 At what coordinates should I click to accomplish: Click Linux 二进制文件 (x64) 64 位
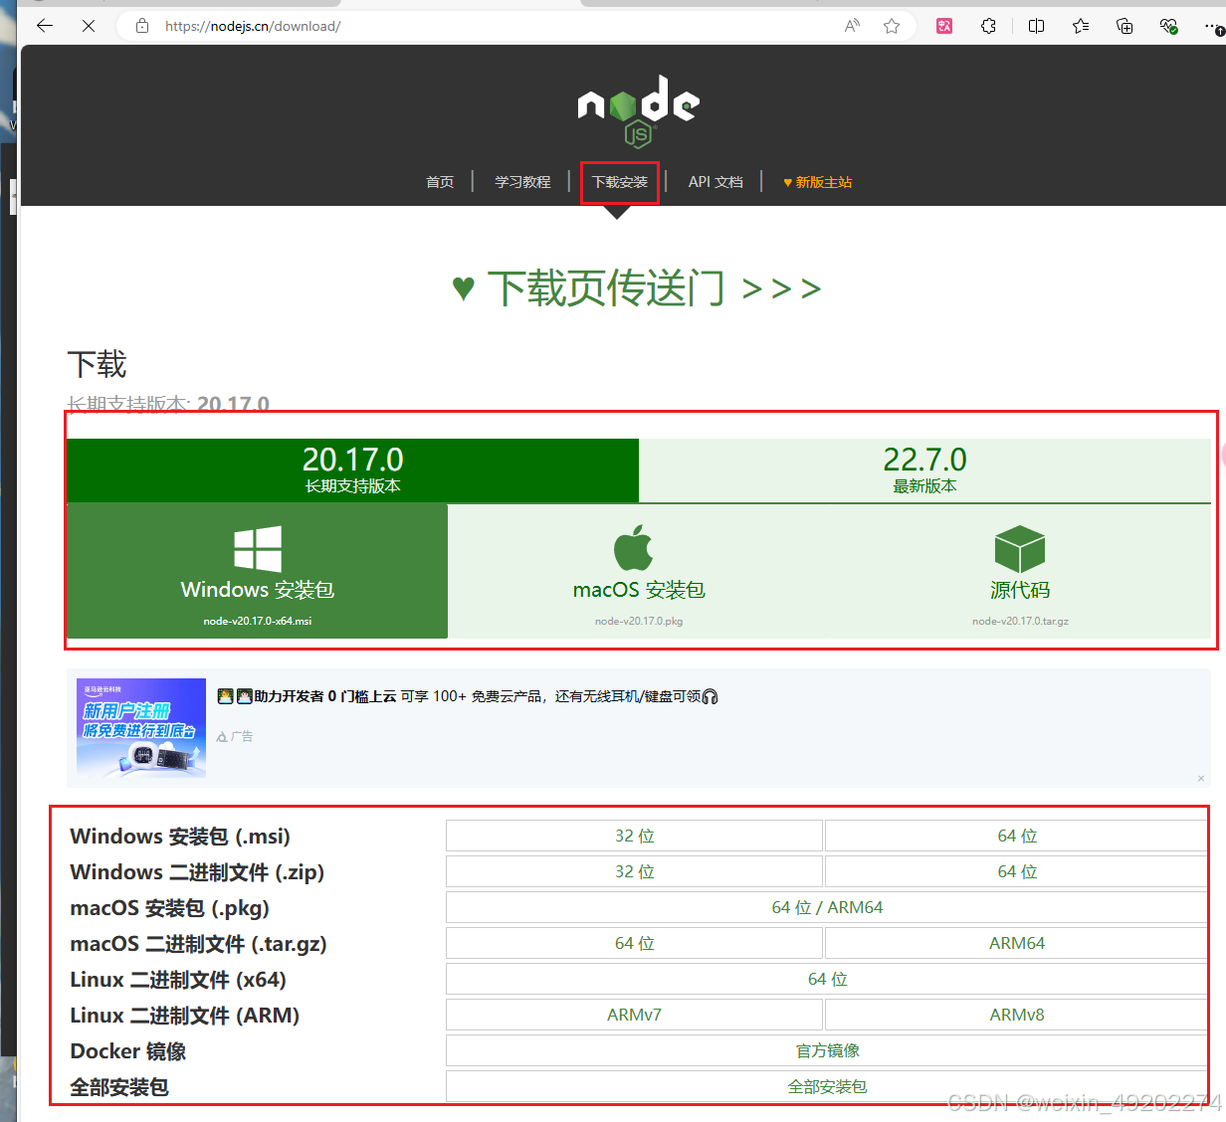point(827,979)
